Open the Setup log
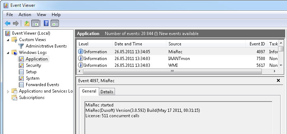 click(31, 72)
